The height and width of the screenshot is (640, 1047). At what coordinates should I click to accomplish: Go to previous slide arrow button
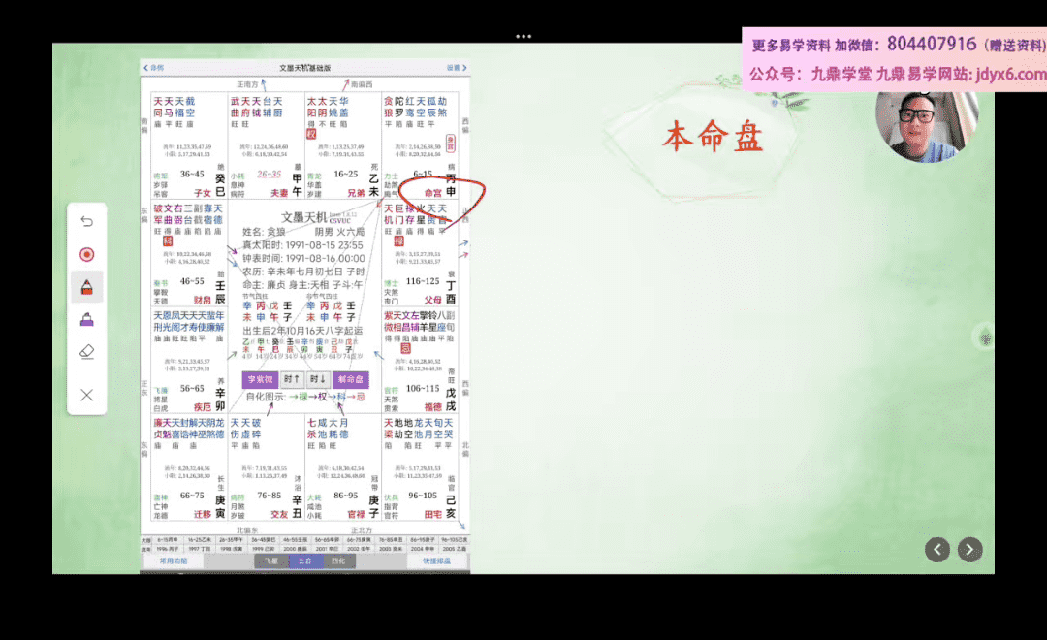[936, 550]
